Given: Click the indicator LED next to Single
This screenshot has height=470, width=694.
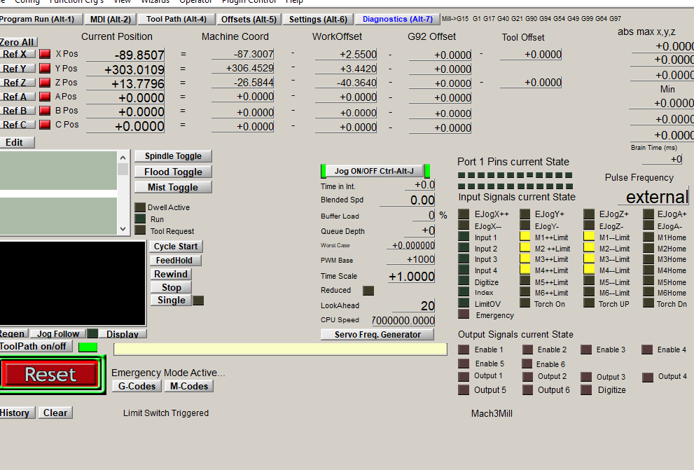Looking at the screenshot, I should pyautogui.click(x=198, y=300).
